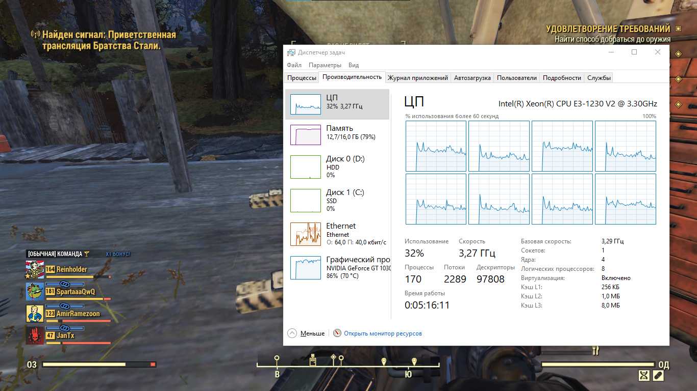Select Диск 1 (C:) in the sidebar
Image resolution: width=697 pixels, height=391 pixels.
[337, 201]
